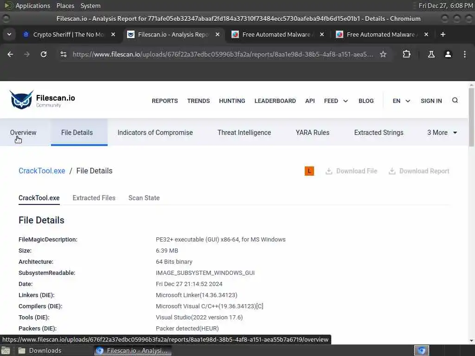Click the clock Fri Dec 27

tap(446, 6)
